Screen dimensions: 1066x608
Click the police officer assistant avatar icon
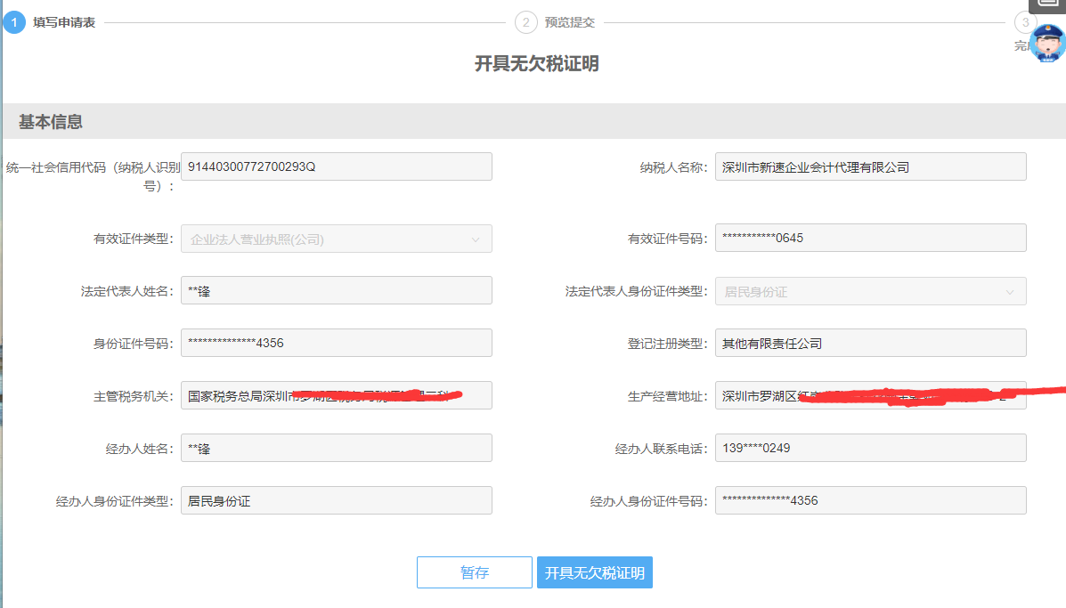[x=1047, y=43]
